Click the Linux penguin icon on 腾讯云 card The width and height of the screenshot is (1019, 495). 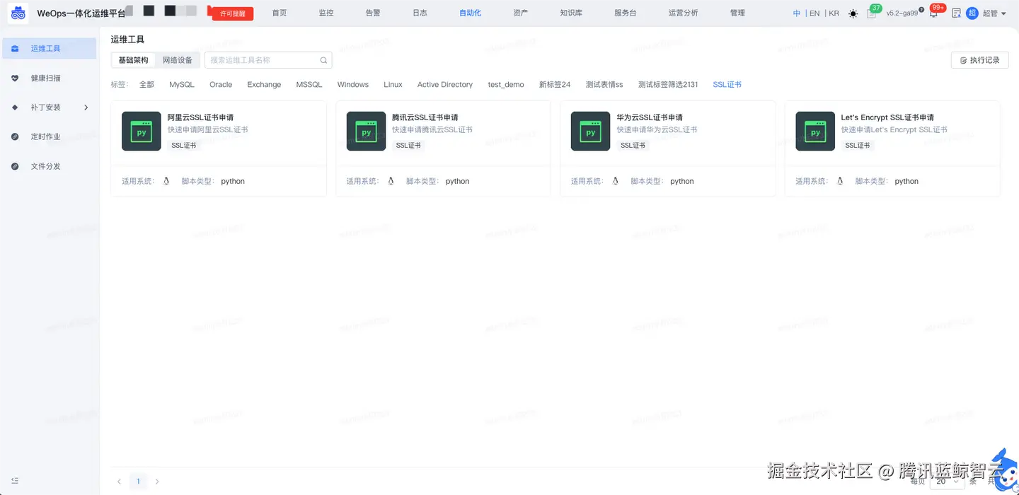pos(391,181)
